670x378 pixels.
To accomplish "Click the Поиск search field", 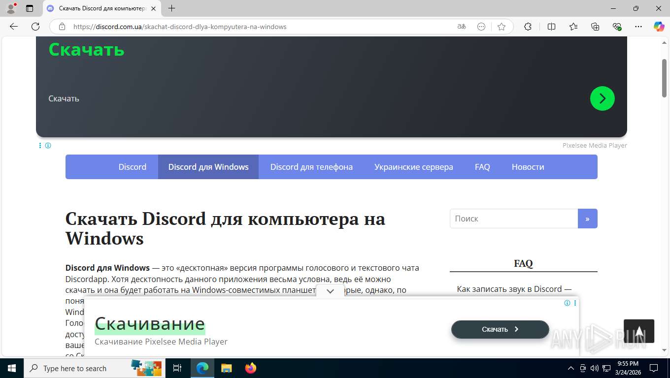I will tap(514, 219).
